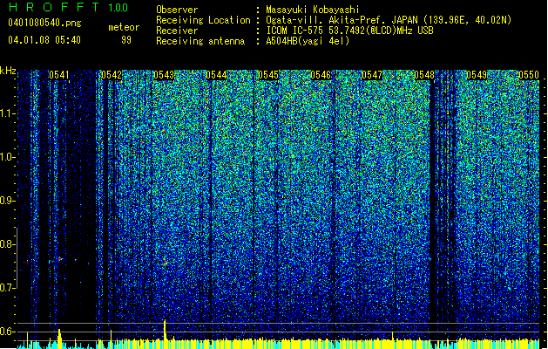Click the date stamp 04.01.08 05:40
This screenshot has width=548, height=349.
click(44, 40)
